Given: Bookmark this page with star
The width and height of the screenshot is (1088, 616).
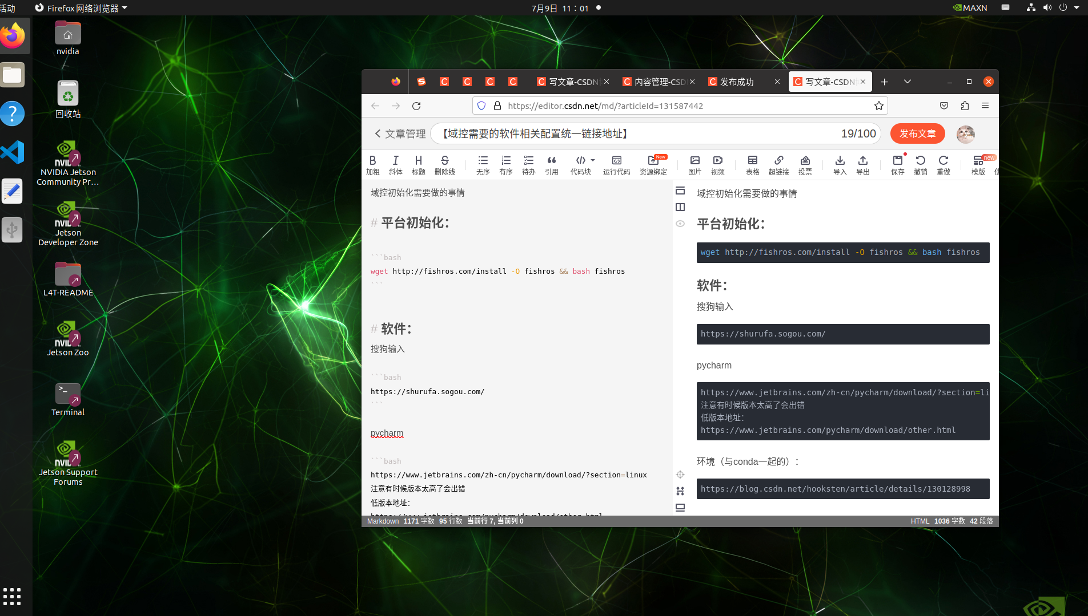Looking at the screenshot, I should pos(879,106).
